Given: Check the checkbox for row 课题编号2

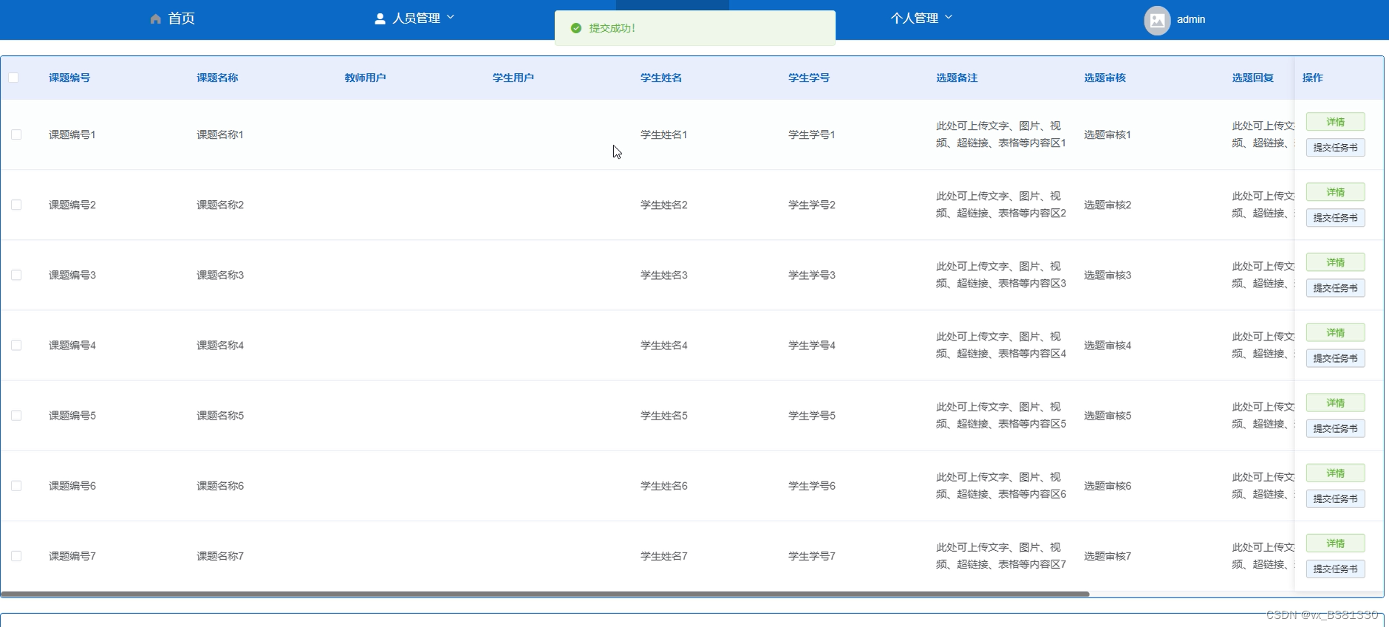Looking at the screenshot, I should tap(16, 205).
